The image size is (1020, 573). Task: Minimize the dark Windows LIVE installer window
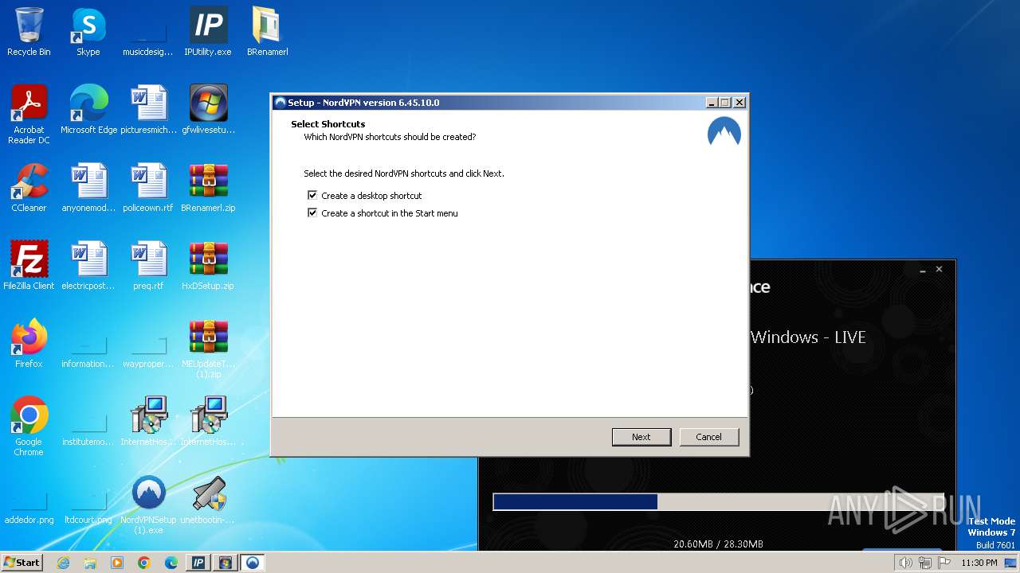(923, 270)
